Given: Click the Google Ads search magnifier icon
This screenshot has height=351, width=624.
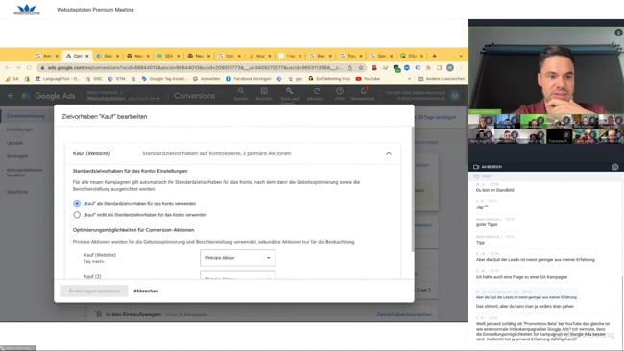Looking at the screenshot, I should [x=241, y=91].
